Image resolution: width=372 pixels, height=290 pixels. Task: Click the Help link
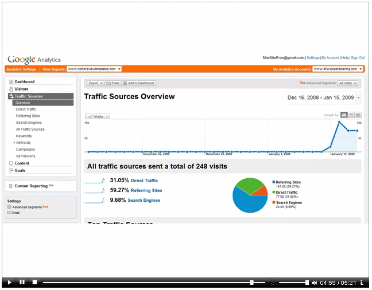345,58
